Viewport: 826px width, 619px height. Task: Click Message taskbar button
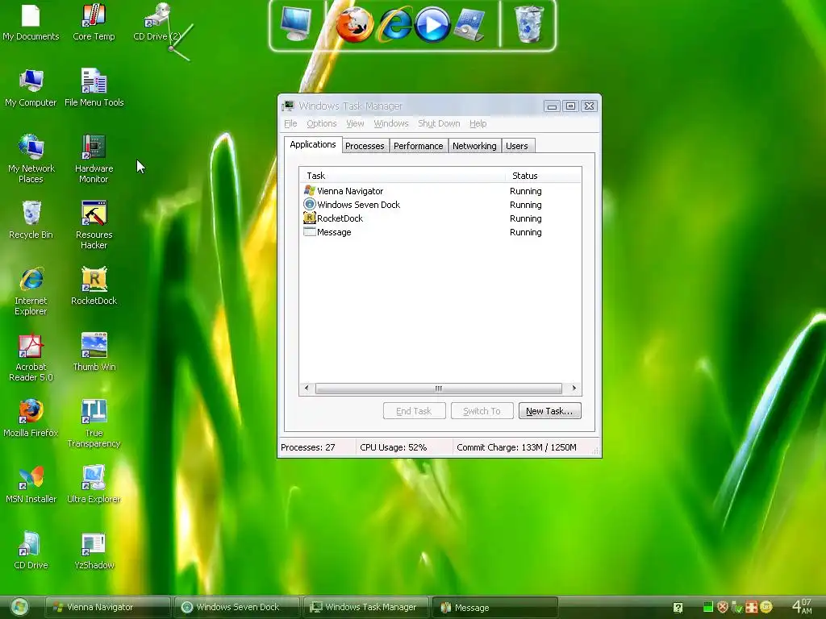(x=494, y=608)
